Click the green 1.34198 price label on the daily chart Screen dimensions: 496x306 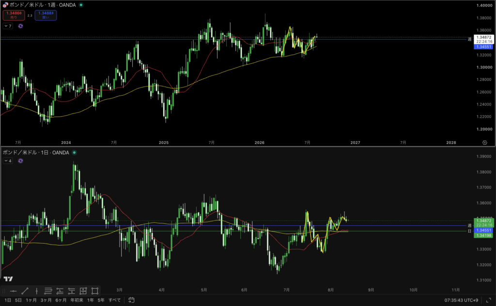pos(483,235)
